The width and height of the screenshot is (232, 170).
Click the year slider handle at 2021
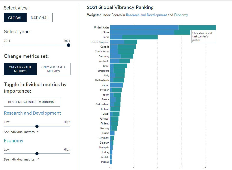point(69,45)
